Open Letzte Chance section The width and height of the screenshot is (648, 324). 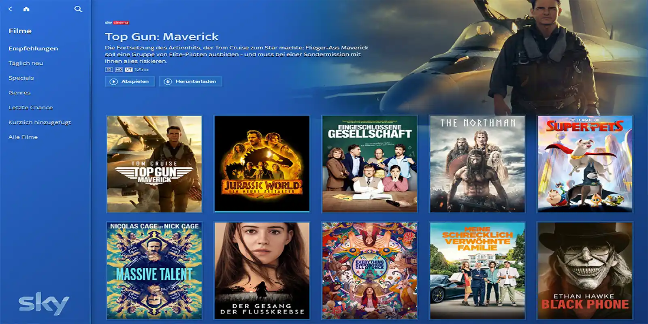(31, 107)
